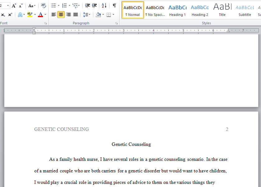261x187 pixels.
Task: Toggle Show/Hide paragraph marks
Action: pos(114,6)
